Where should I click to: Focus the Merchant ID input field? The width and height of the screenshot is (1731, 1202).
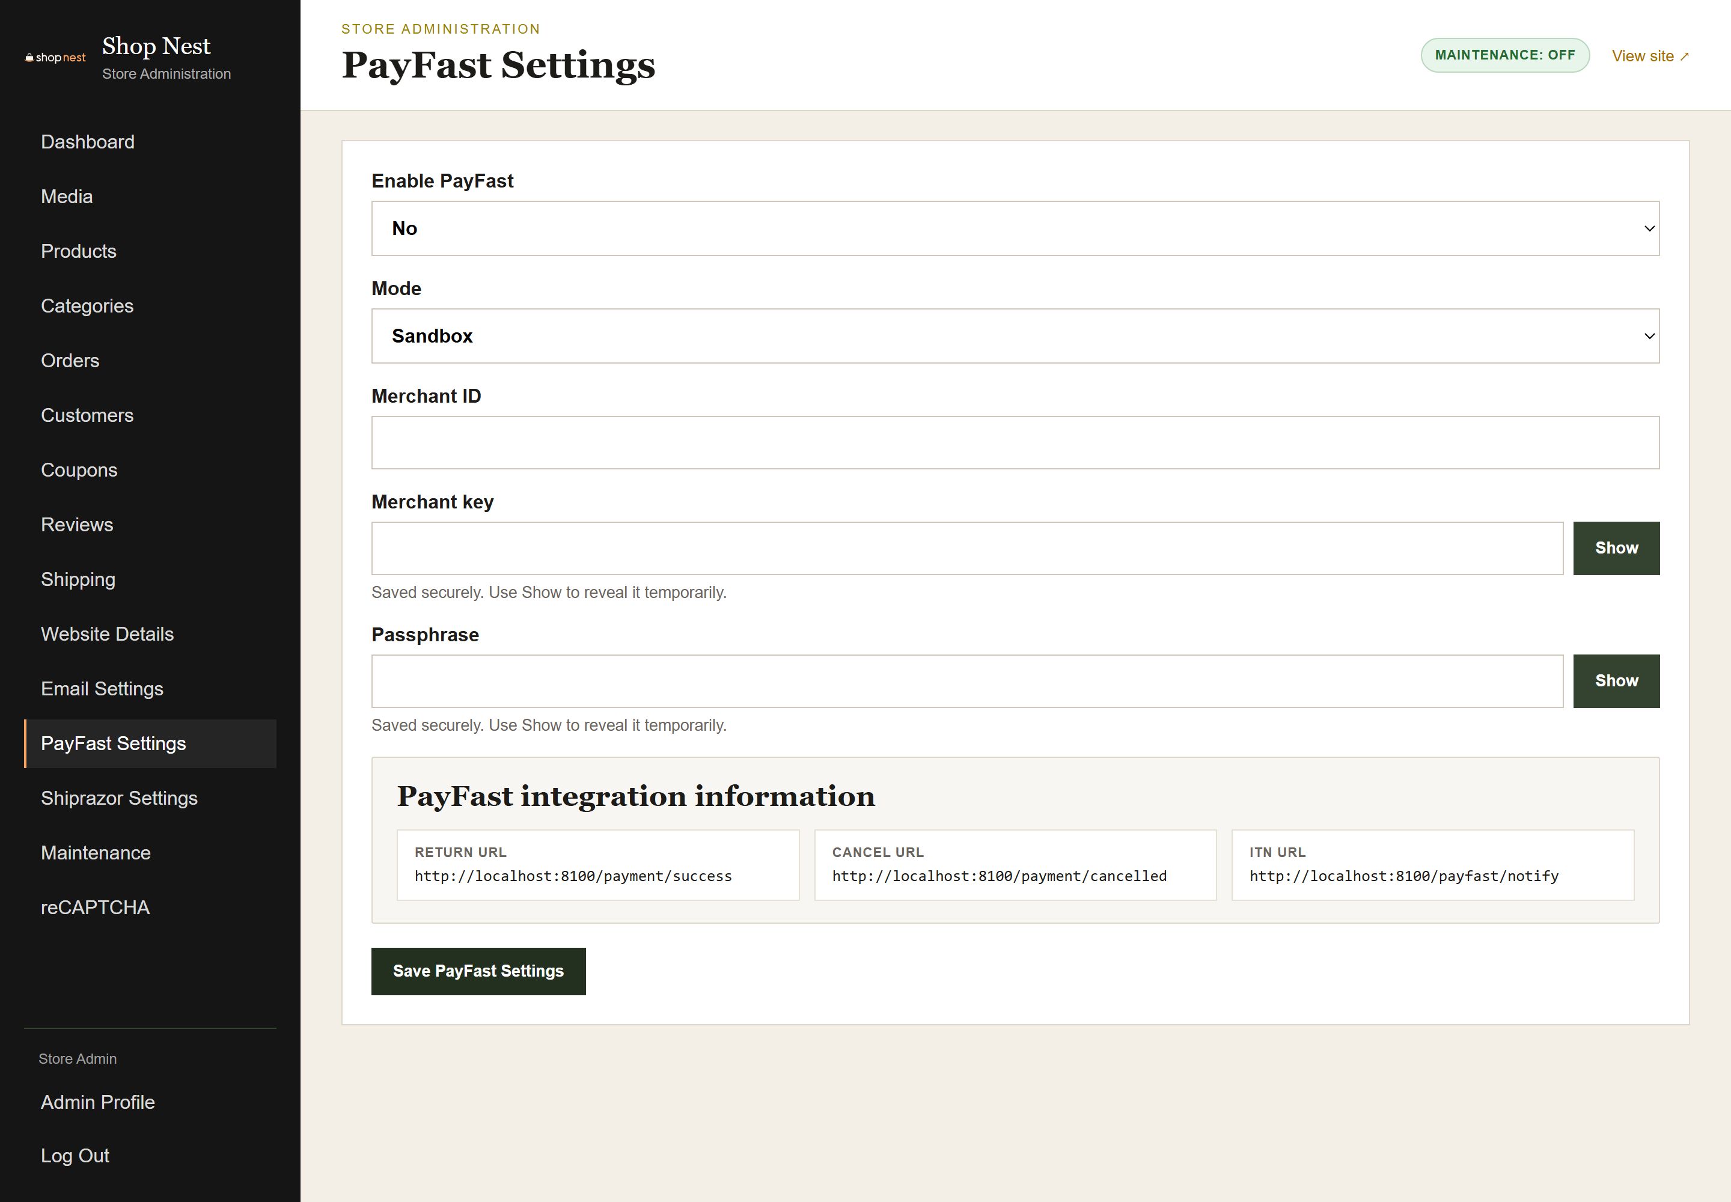pyautogui.click(x=1015, y=443)
